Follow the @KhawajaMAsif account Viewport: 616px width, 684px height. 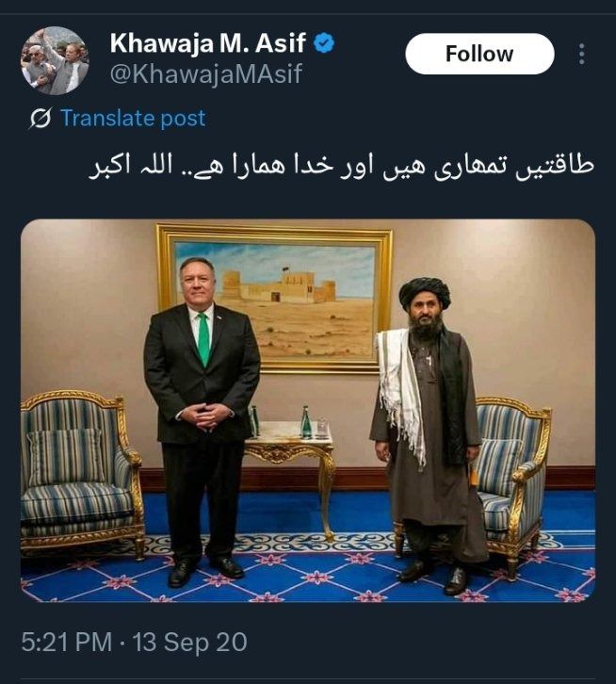(x=479, y=54)
